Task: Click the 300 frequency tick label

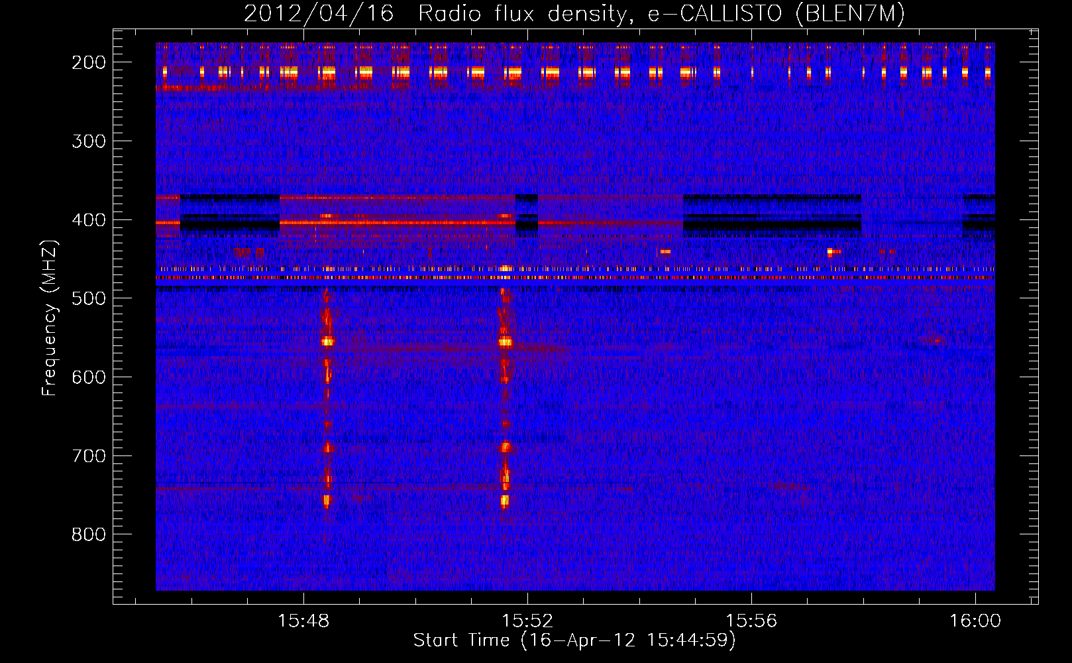Action: (x=89, y=141)
